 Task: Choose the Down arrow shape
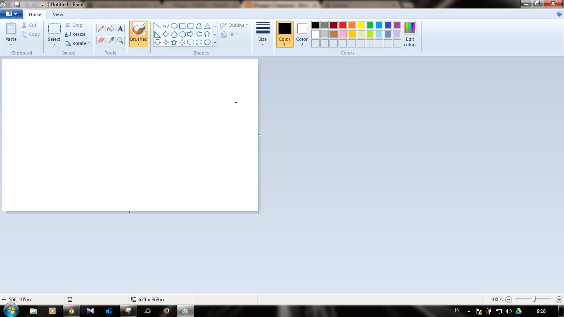[157, 42]
